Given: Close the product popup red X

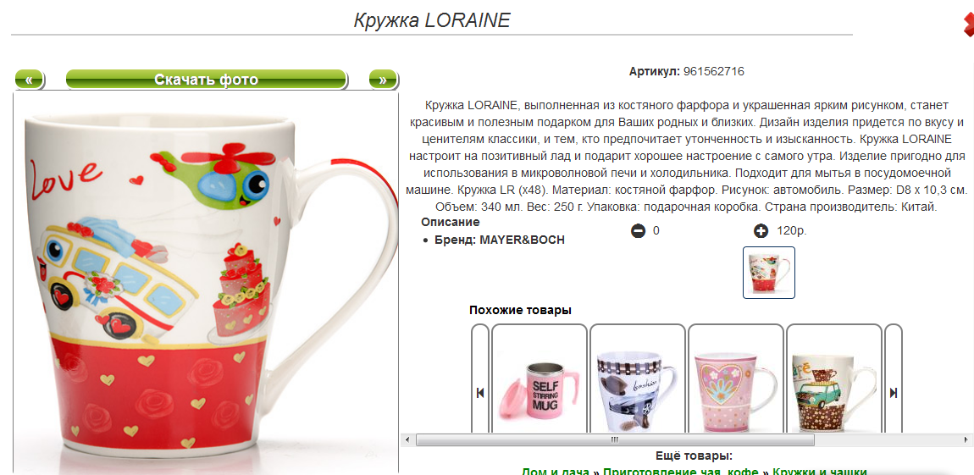Looking at the screenshot, I should click(x=968, y=25).
